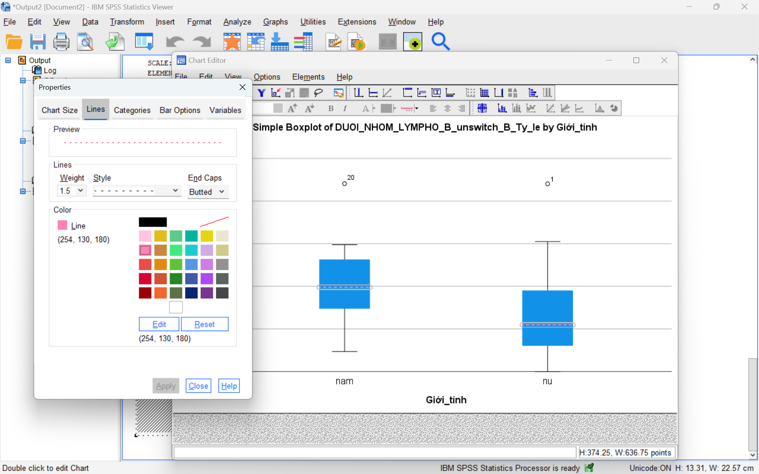Toggle italic text formatting
759x474 pixels.
click(345, 108)
